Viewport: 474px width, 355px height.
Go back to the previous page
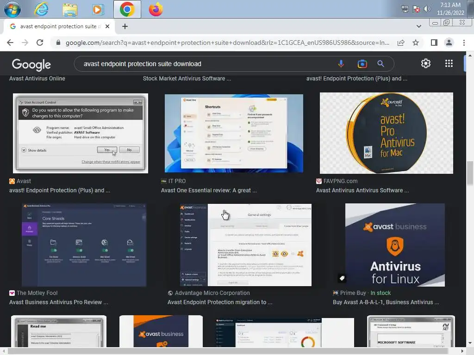(x=10, y=43)
